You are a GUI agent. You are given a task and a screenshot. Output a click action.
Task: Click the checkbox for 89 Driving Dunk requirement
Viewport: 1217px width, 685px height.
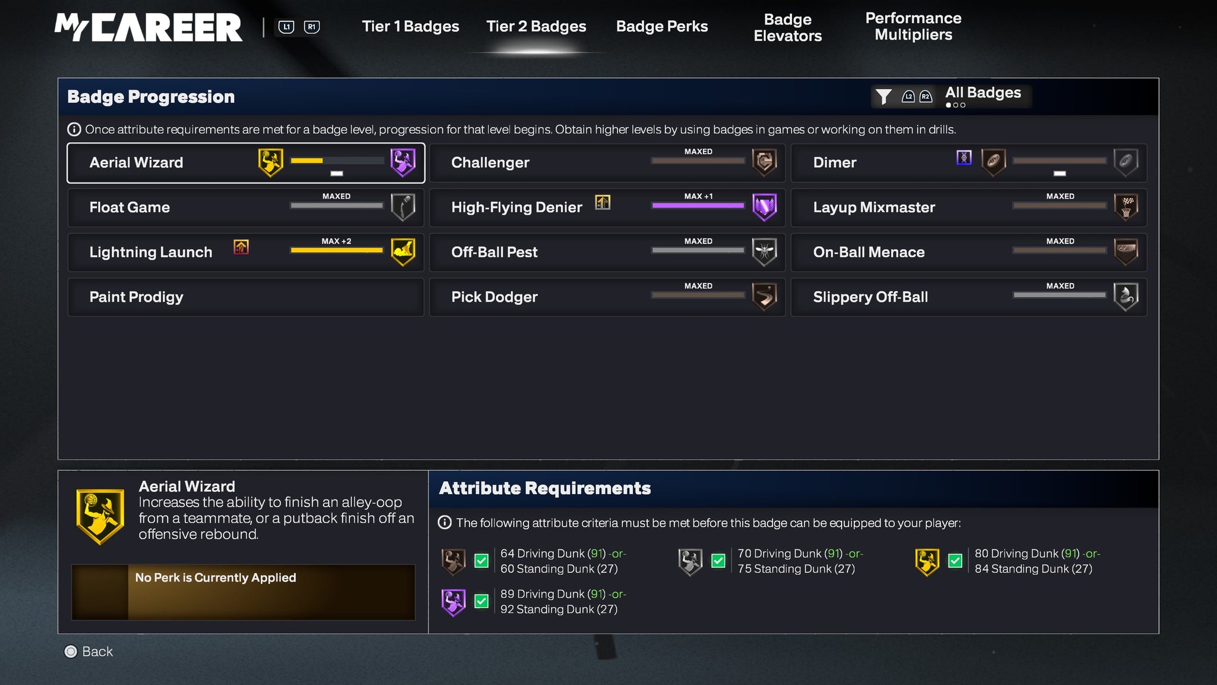tap(481, 601)
